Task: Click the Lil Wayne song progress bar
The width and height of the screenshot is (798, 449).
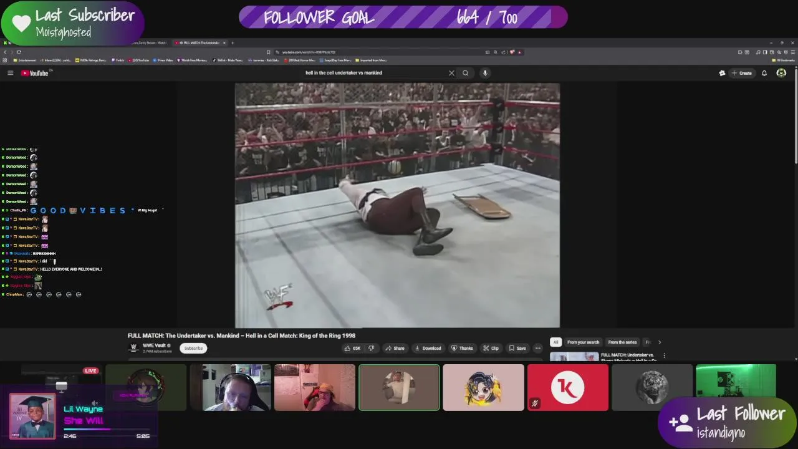Action: point(107,429)
